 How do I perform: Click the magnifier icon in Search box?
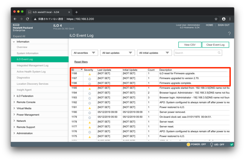219,53
